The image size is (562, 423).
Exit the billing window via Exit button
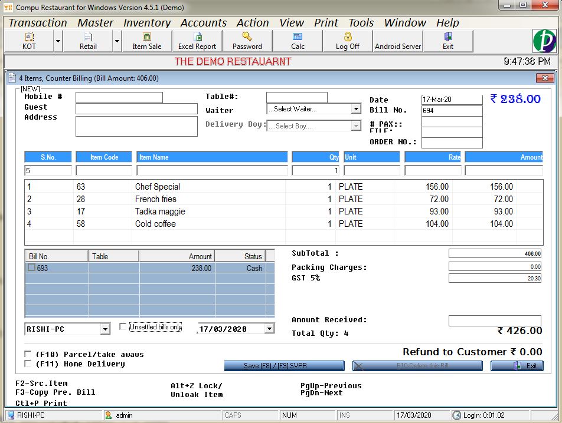point(517,365)
